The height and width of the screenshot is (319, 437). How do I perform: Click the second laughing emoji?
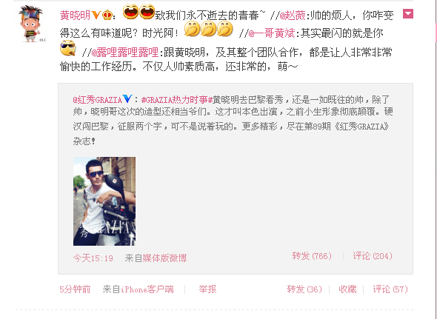pos(147,12)
